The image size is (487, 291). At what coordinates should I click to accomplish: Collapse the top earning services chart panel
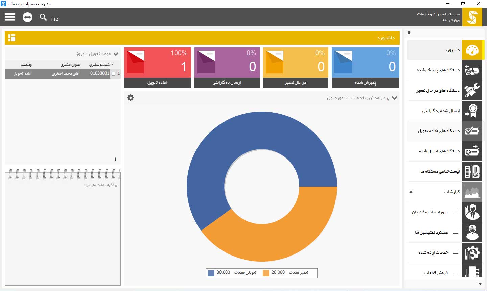click(394, 98)
